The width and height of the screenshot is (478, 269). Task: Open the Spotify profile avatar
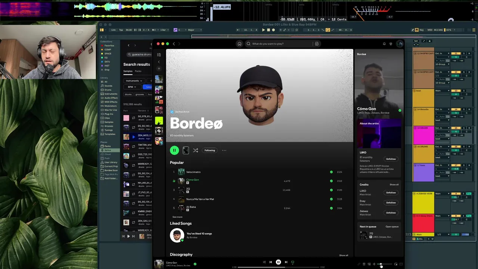click(400, 44)
